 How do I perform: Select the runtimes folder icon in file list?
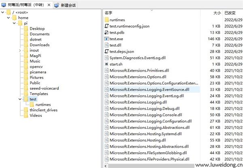[x=107, y=20]
